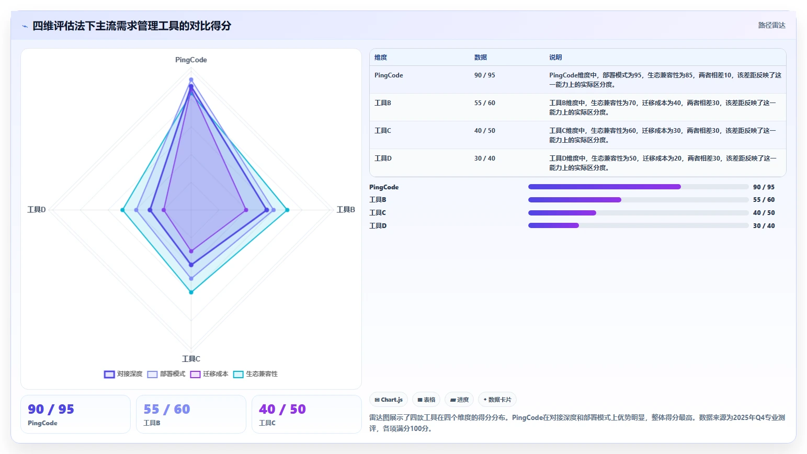
Task: Click the 说明 column header
Action: coord(555,58)
